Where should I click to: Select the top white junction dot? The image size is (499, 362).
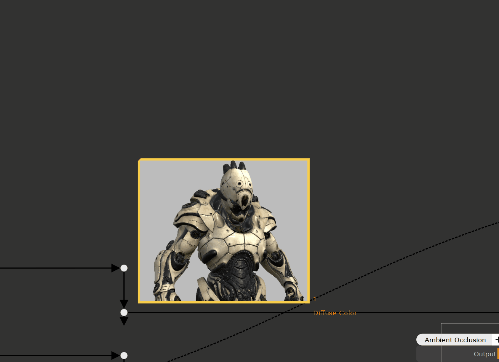pyautogui.click(x=124, y=268)
